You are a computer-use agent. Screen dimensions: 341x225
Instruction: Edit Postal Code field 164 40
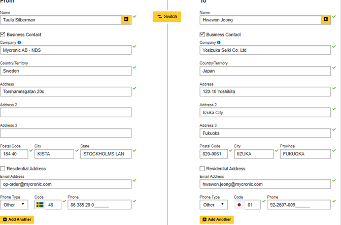[x=14, y=154]
